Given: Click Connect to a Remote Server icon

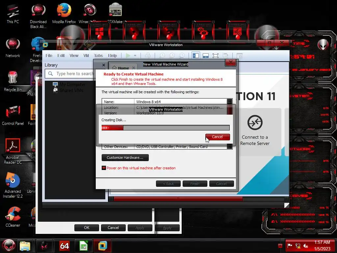Looking at the screenshot, I should tap(255, 123).
